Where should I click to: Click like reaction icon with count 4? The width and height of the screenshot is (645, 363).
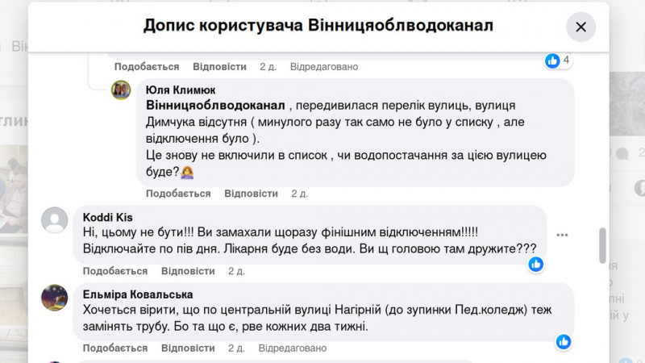coord(552,60)
